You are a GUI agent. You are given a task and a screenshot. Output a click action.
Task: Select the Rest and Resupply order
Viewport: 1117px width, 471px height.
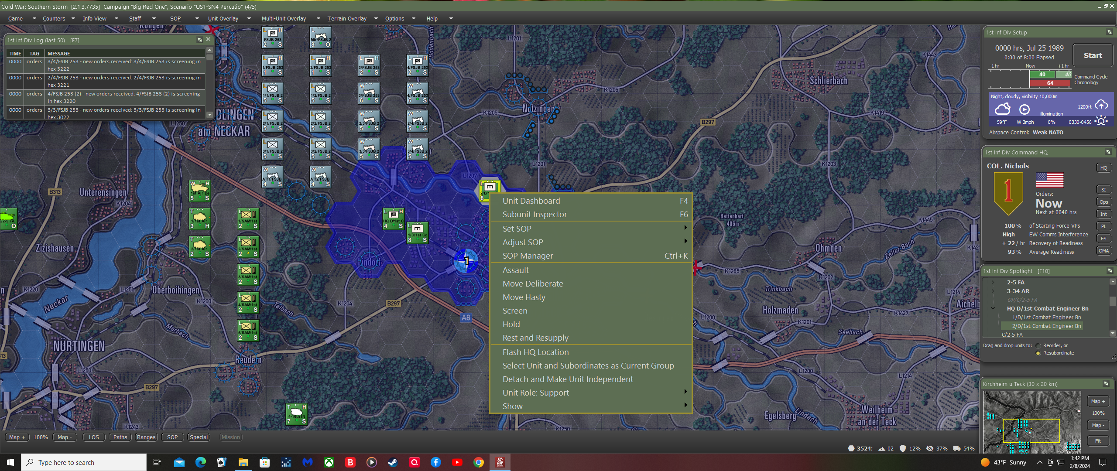591,338
